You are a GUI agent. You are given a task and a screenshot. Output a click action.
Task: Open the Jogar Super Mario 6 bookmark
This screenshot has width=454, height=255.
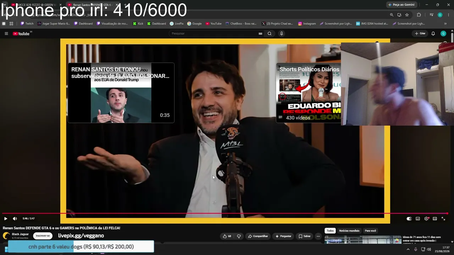54,24
